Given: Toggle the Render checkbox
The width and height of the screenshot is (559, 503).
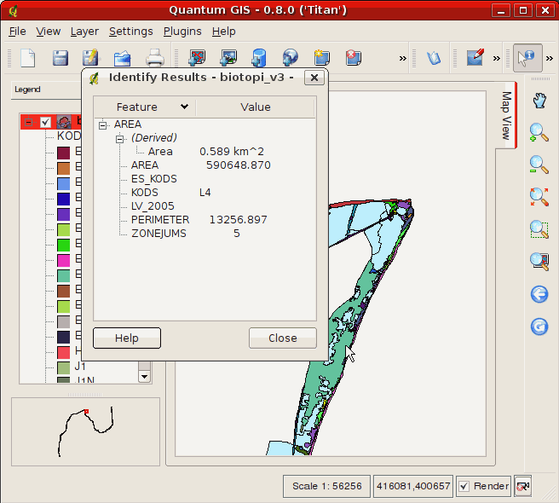Looking at the screenshot, I should (x=464, y=486).
